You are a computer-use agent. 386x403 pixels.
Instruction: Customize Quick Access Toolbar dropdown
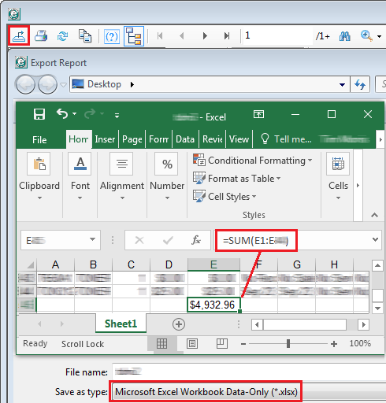[117, 115]
